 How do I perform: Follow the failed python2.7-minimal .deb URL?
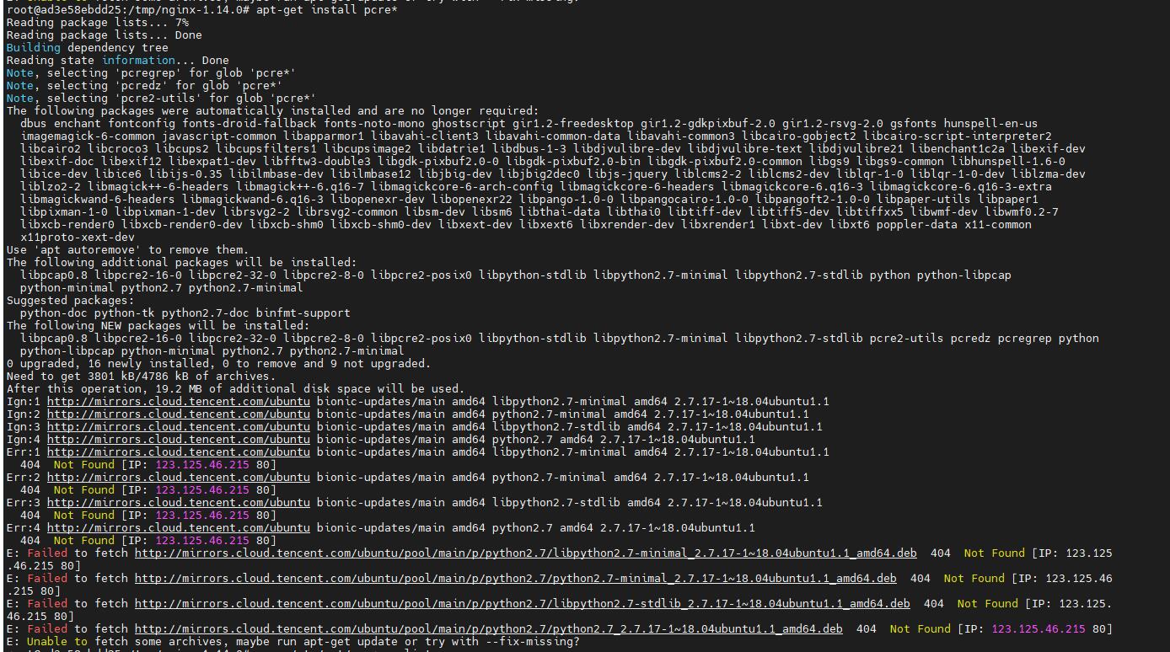click(x=515, y=579)
